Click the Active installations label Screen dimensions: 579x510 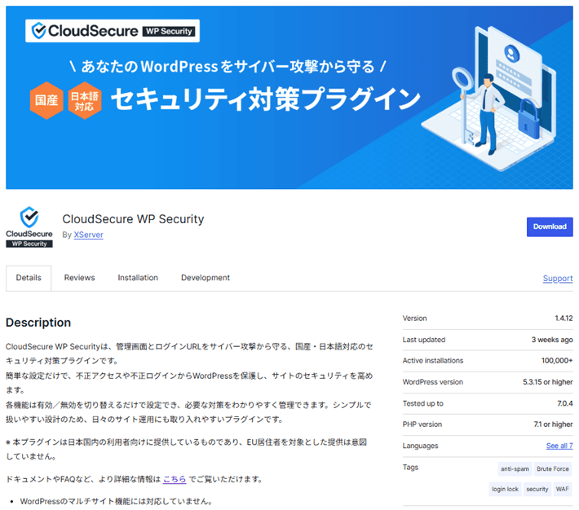coord(433,361)
